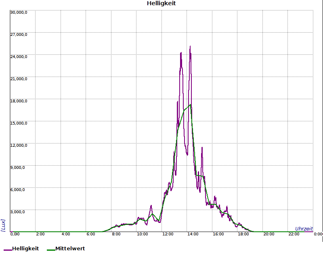Click the 9,000,0 y-axis value
The height and width of the screenshot is (262, 323).
pyautogui.click(x=17, y=168)
